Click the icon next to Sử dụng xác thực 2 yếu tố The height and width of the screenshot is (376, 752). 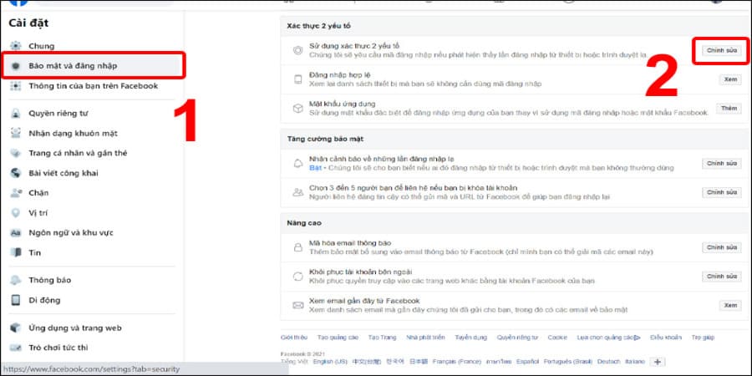[297, 50]
